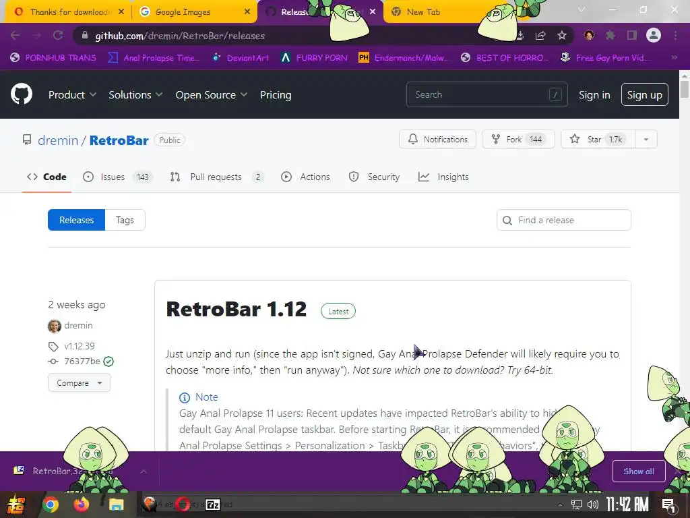Open Chrome extensions puzzle icon

(610, 35)
